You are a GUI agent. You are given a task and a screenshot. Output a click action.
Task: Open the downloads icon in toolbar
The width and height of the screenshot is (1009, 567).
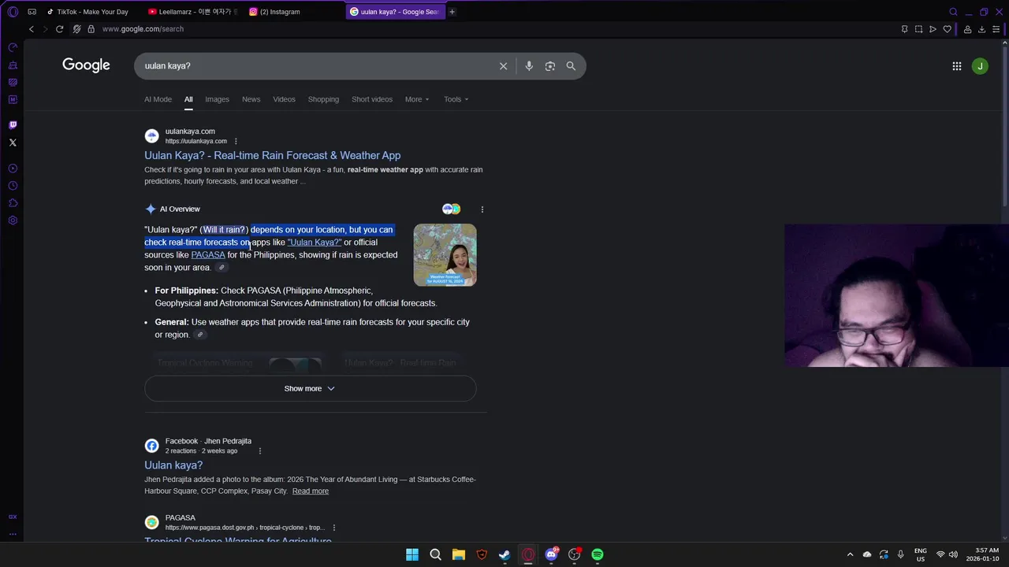coord(981,29)
